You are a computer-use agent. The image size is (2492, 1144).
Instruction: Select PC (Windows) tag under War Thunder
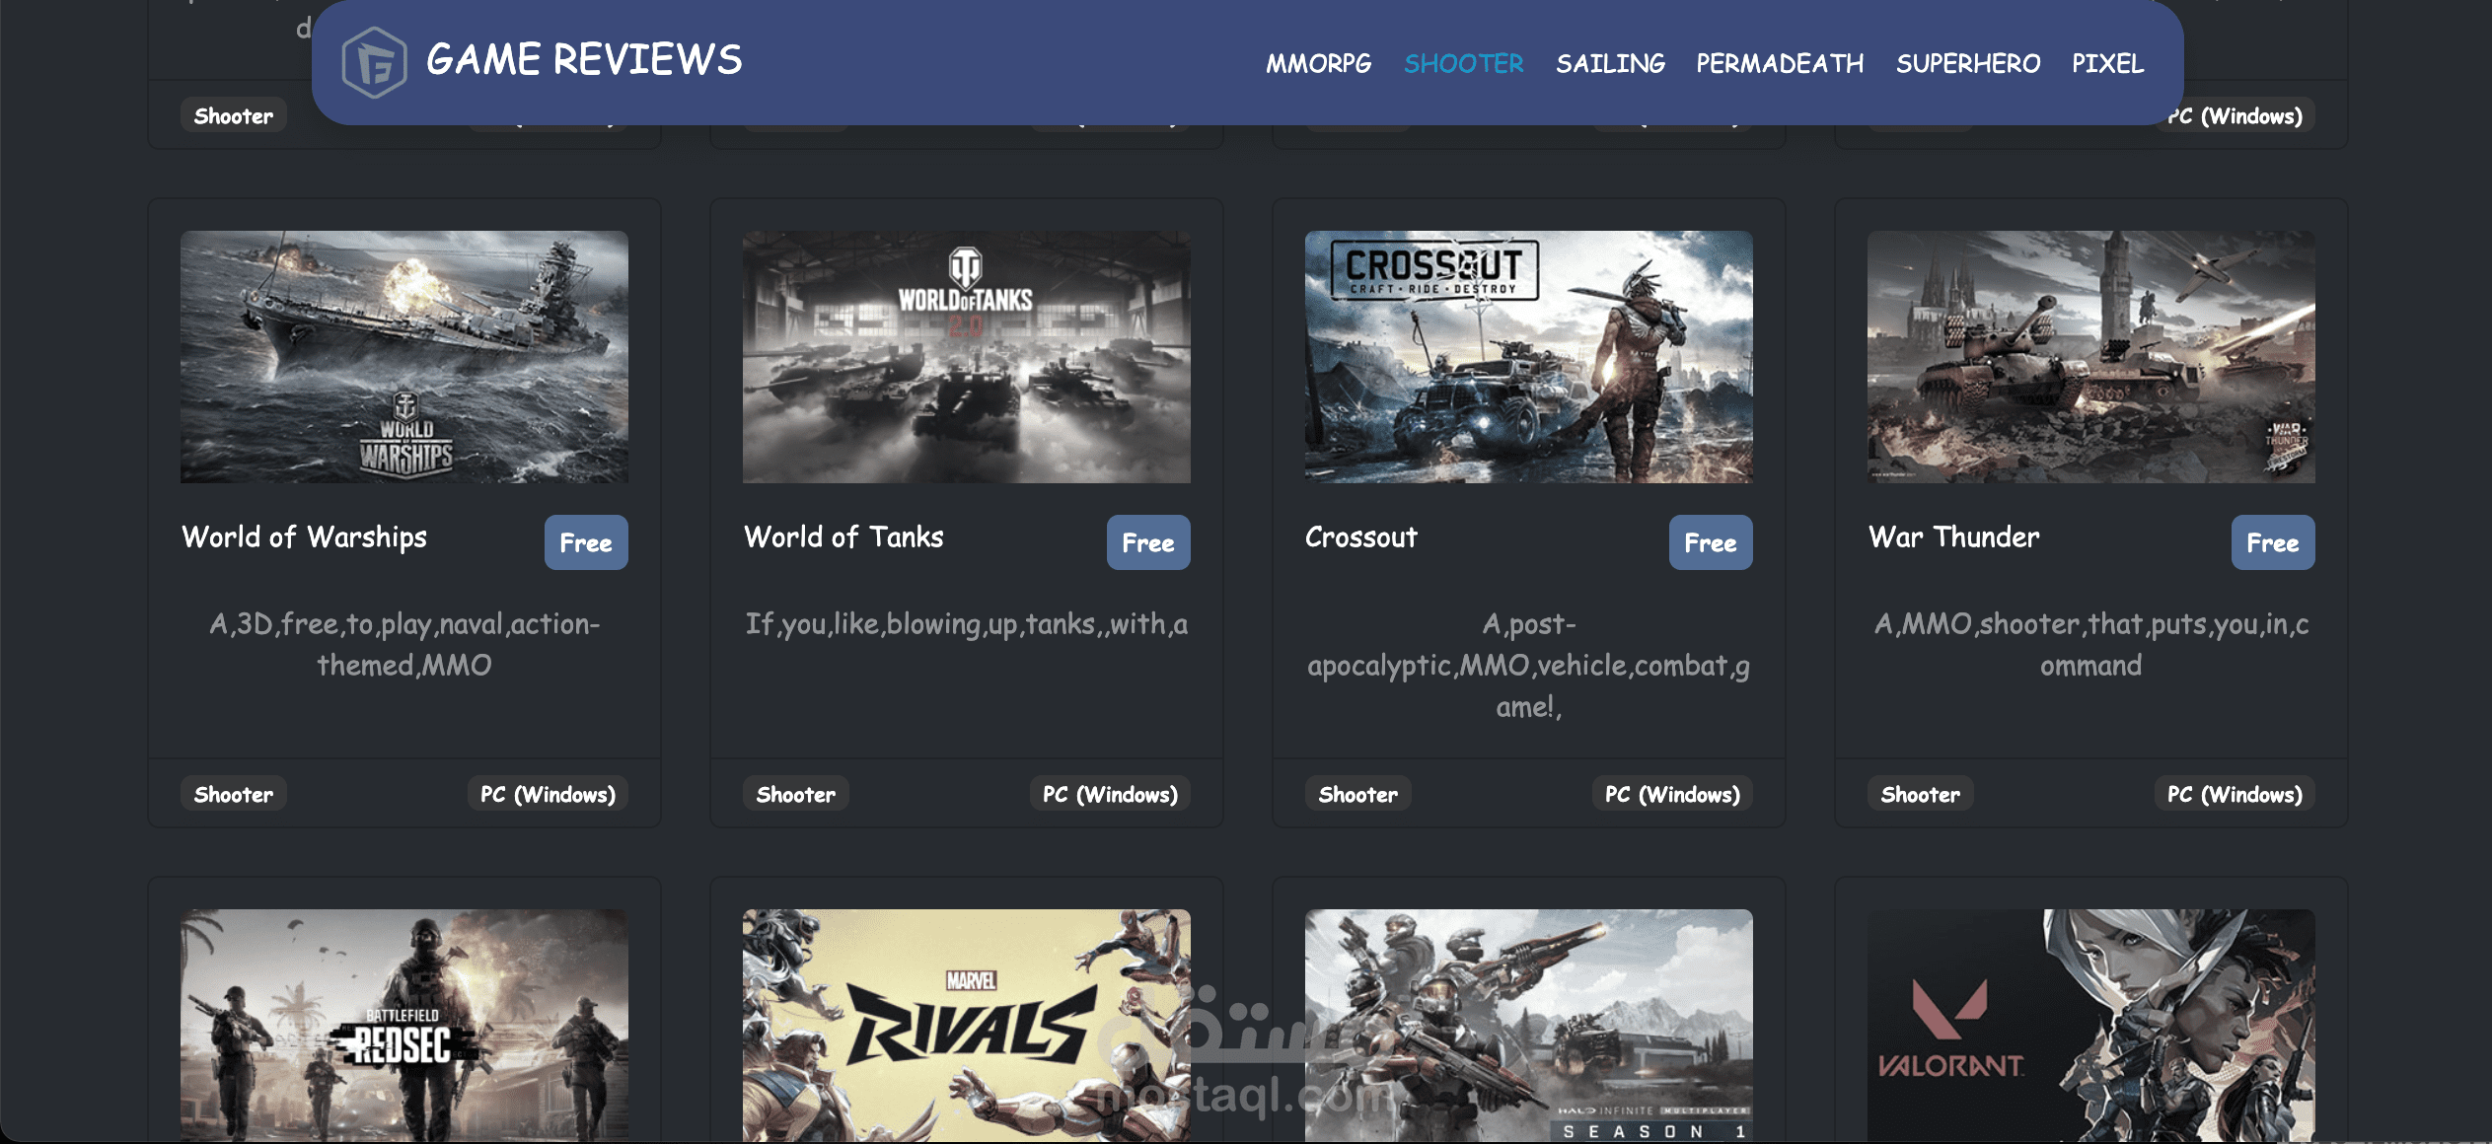[2234, 794]
